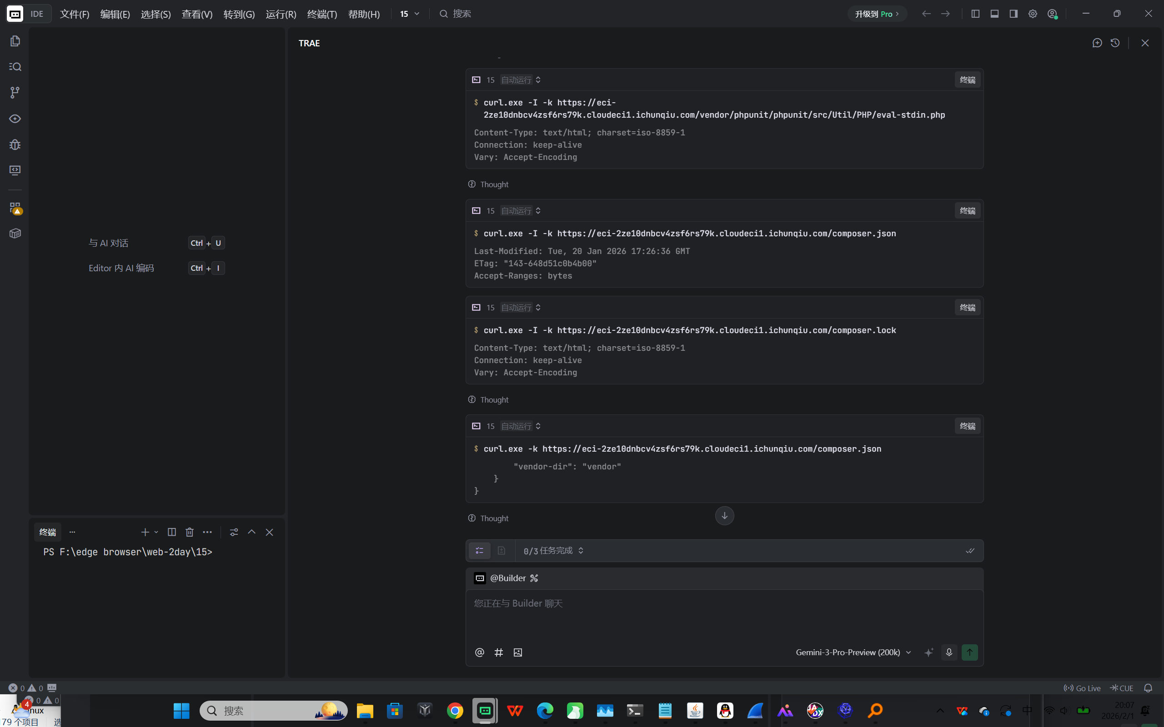Open the new terminal profile dropdown arrow
Screen dimensions: 1164x727
[x=156, y=532]
